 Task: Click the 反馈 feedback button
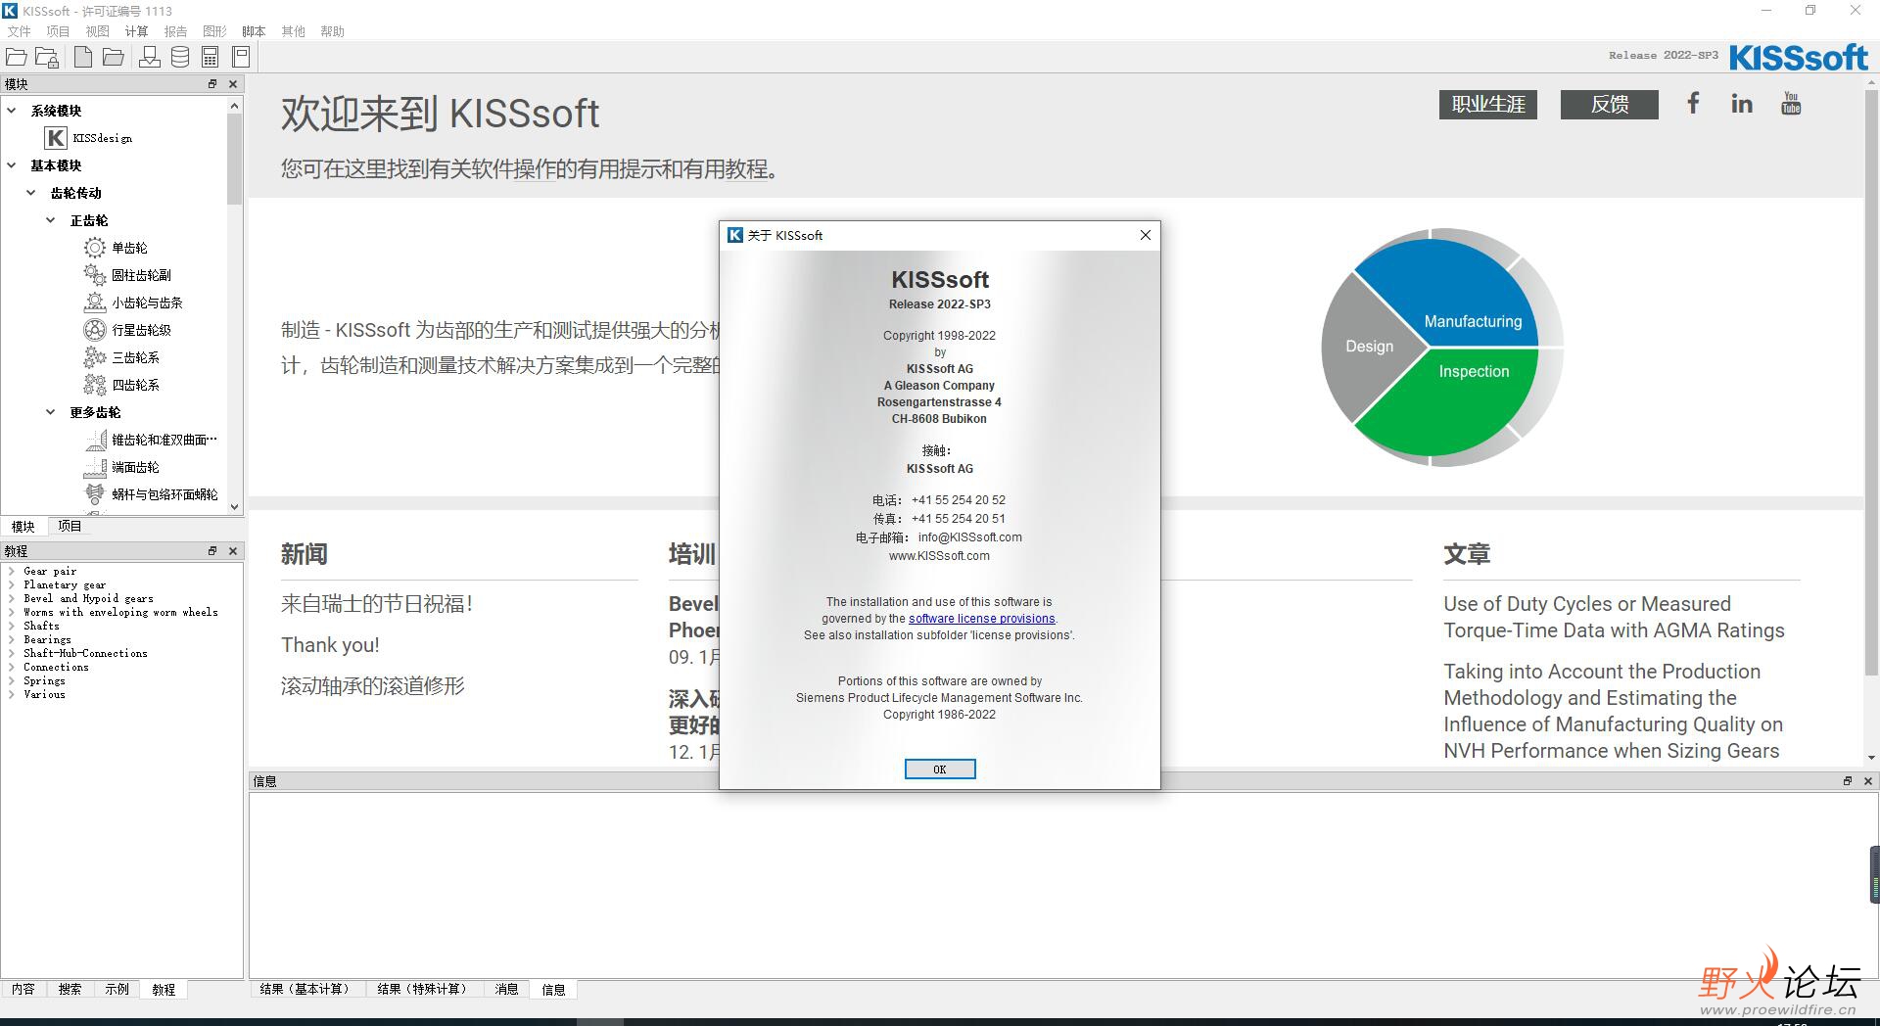tap(1610, 105)
